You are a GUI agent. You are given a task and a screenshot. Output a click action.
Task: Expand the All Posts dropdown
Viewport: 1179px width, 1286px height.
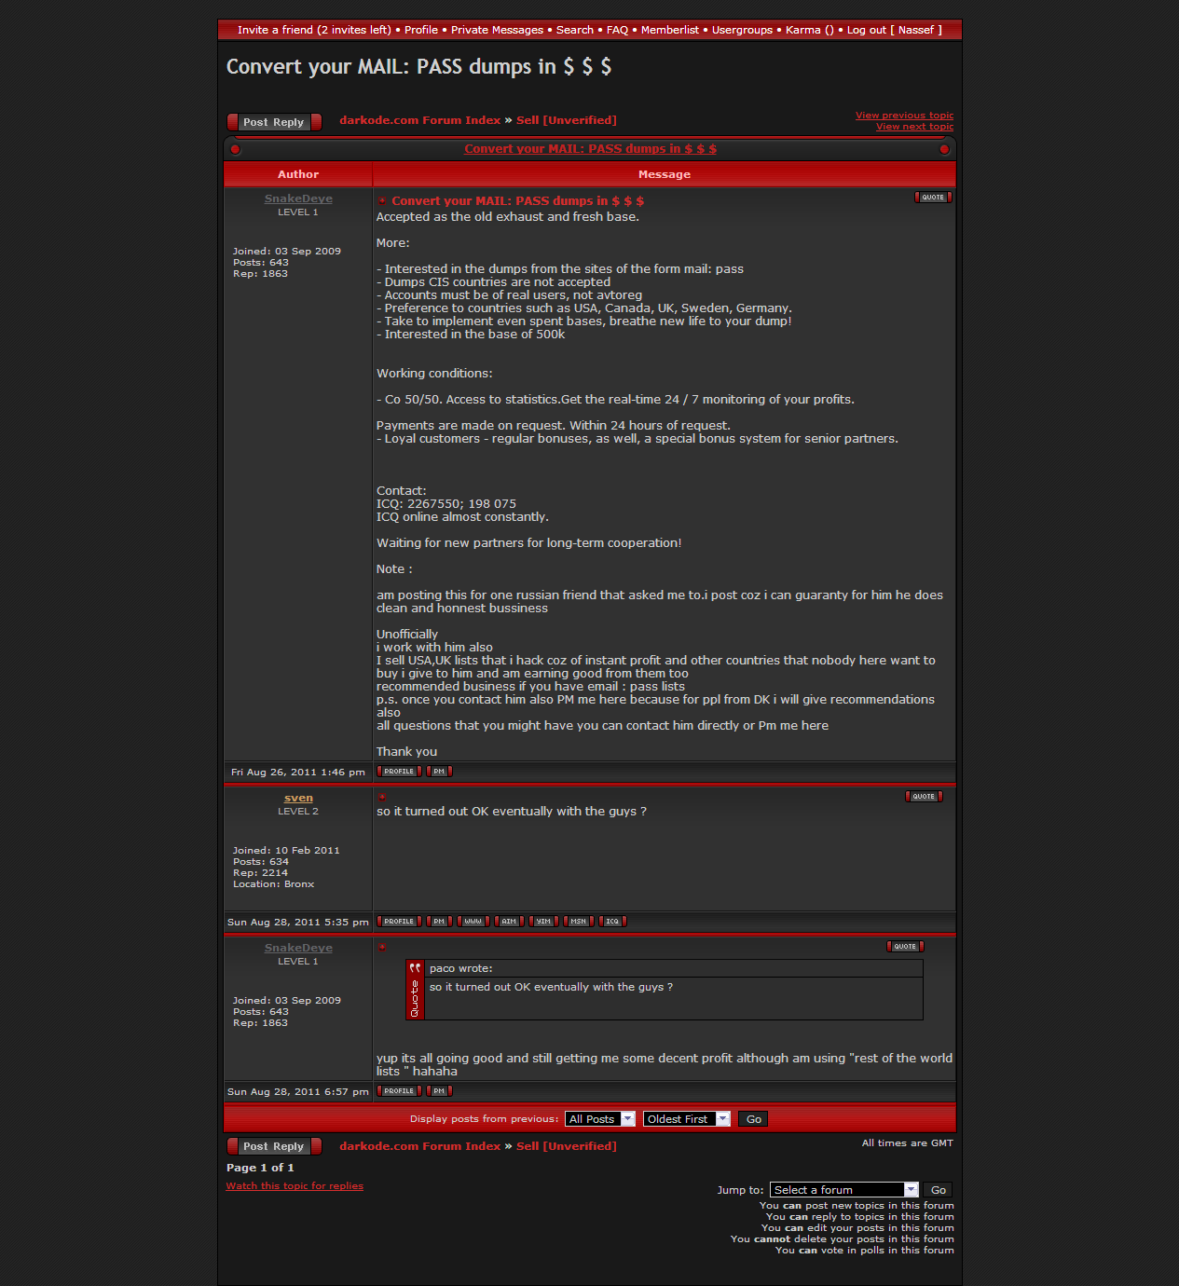pos(600,1119)
